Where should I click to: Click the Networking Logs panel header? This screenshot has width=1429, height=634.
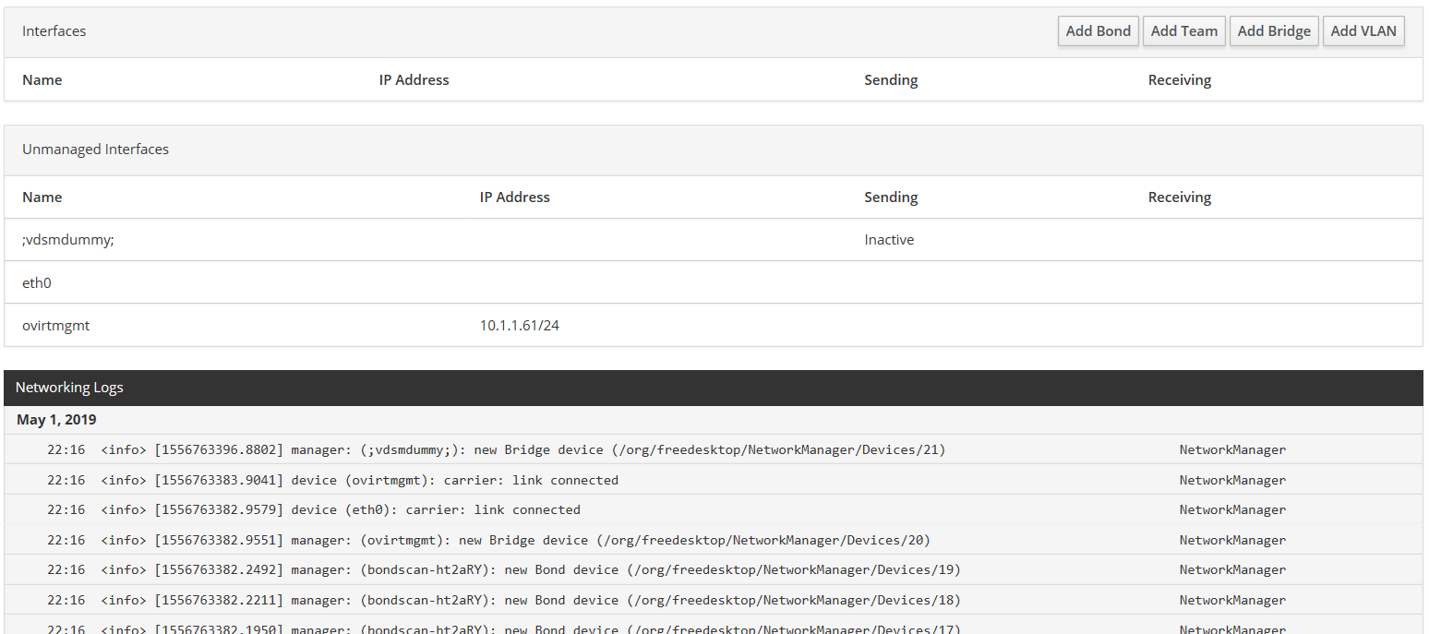coord(69,388)
